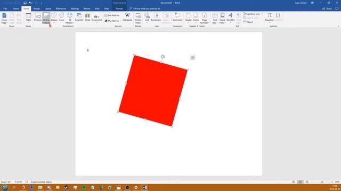Screen dimensions: 341x191
Task: Click the zoom percentage in status bar
Action: point(337,182)
